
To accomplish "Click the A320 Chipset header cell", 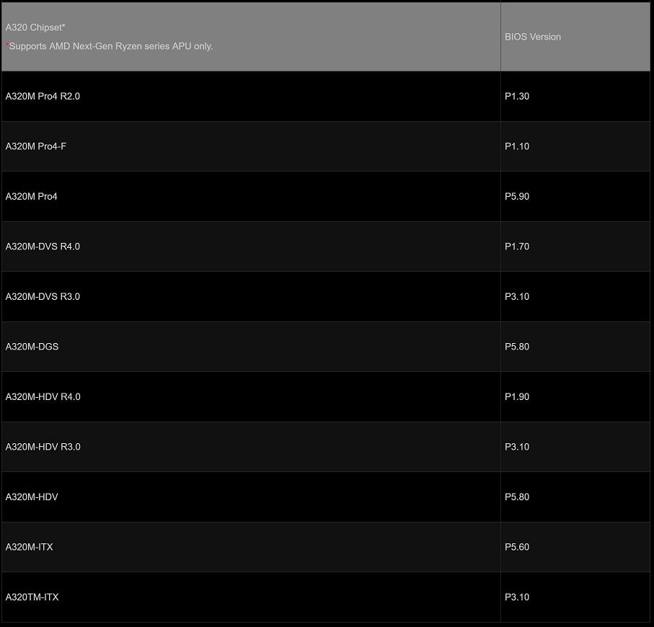I will 251,37.
